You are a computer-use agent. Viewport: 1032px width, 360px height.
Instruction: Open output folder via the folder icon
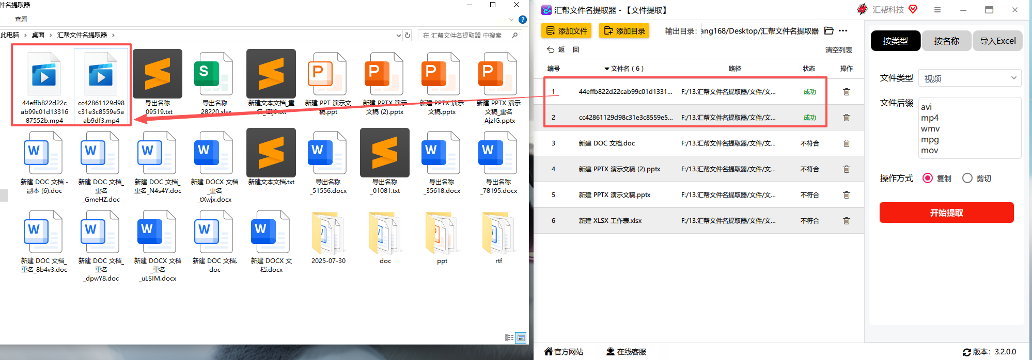pos(829,31)
